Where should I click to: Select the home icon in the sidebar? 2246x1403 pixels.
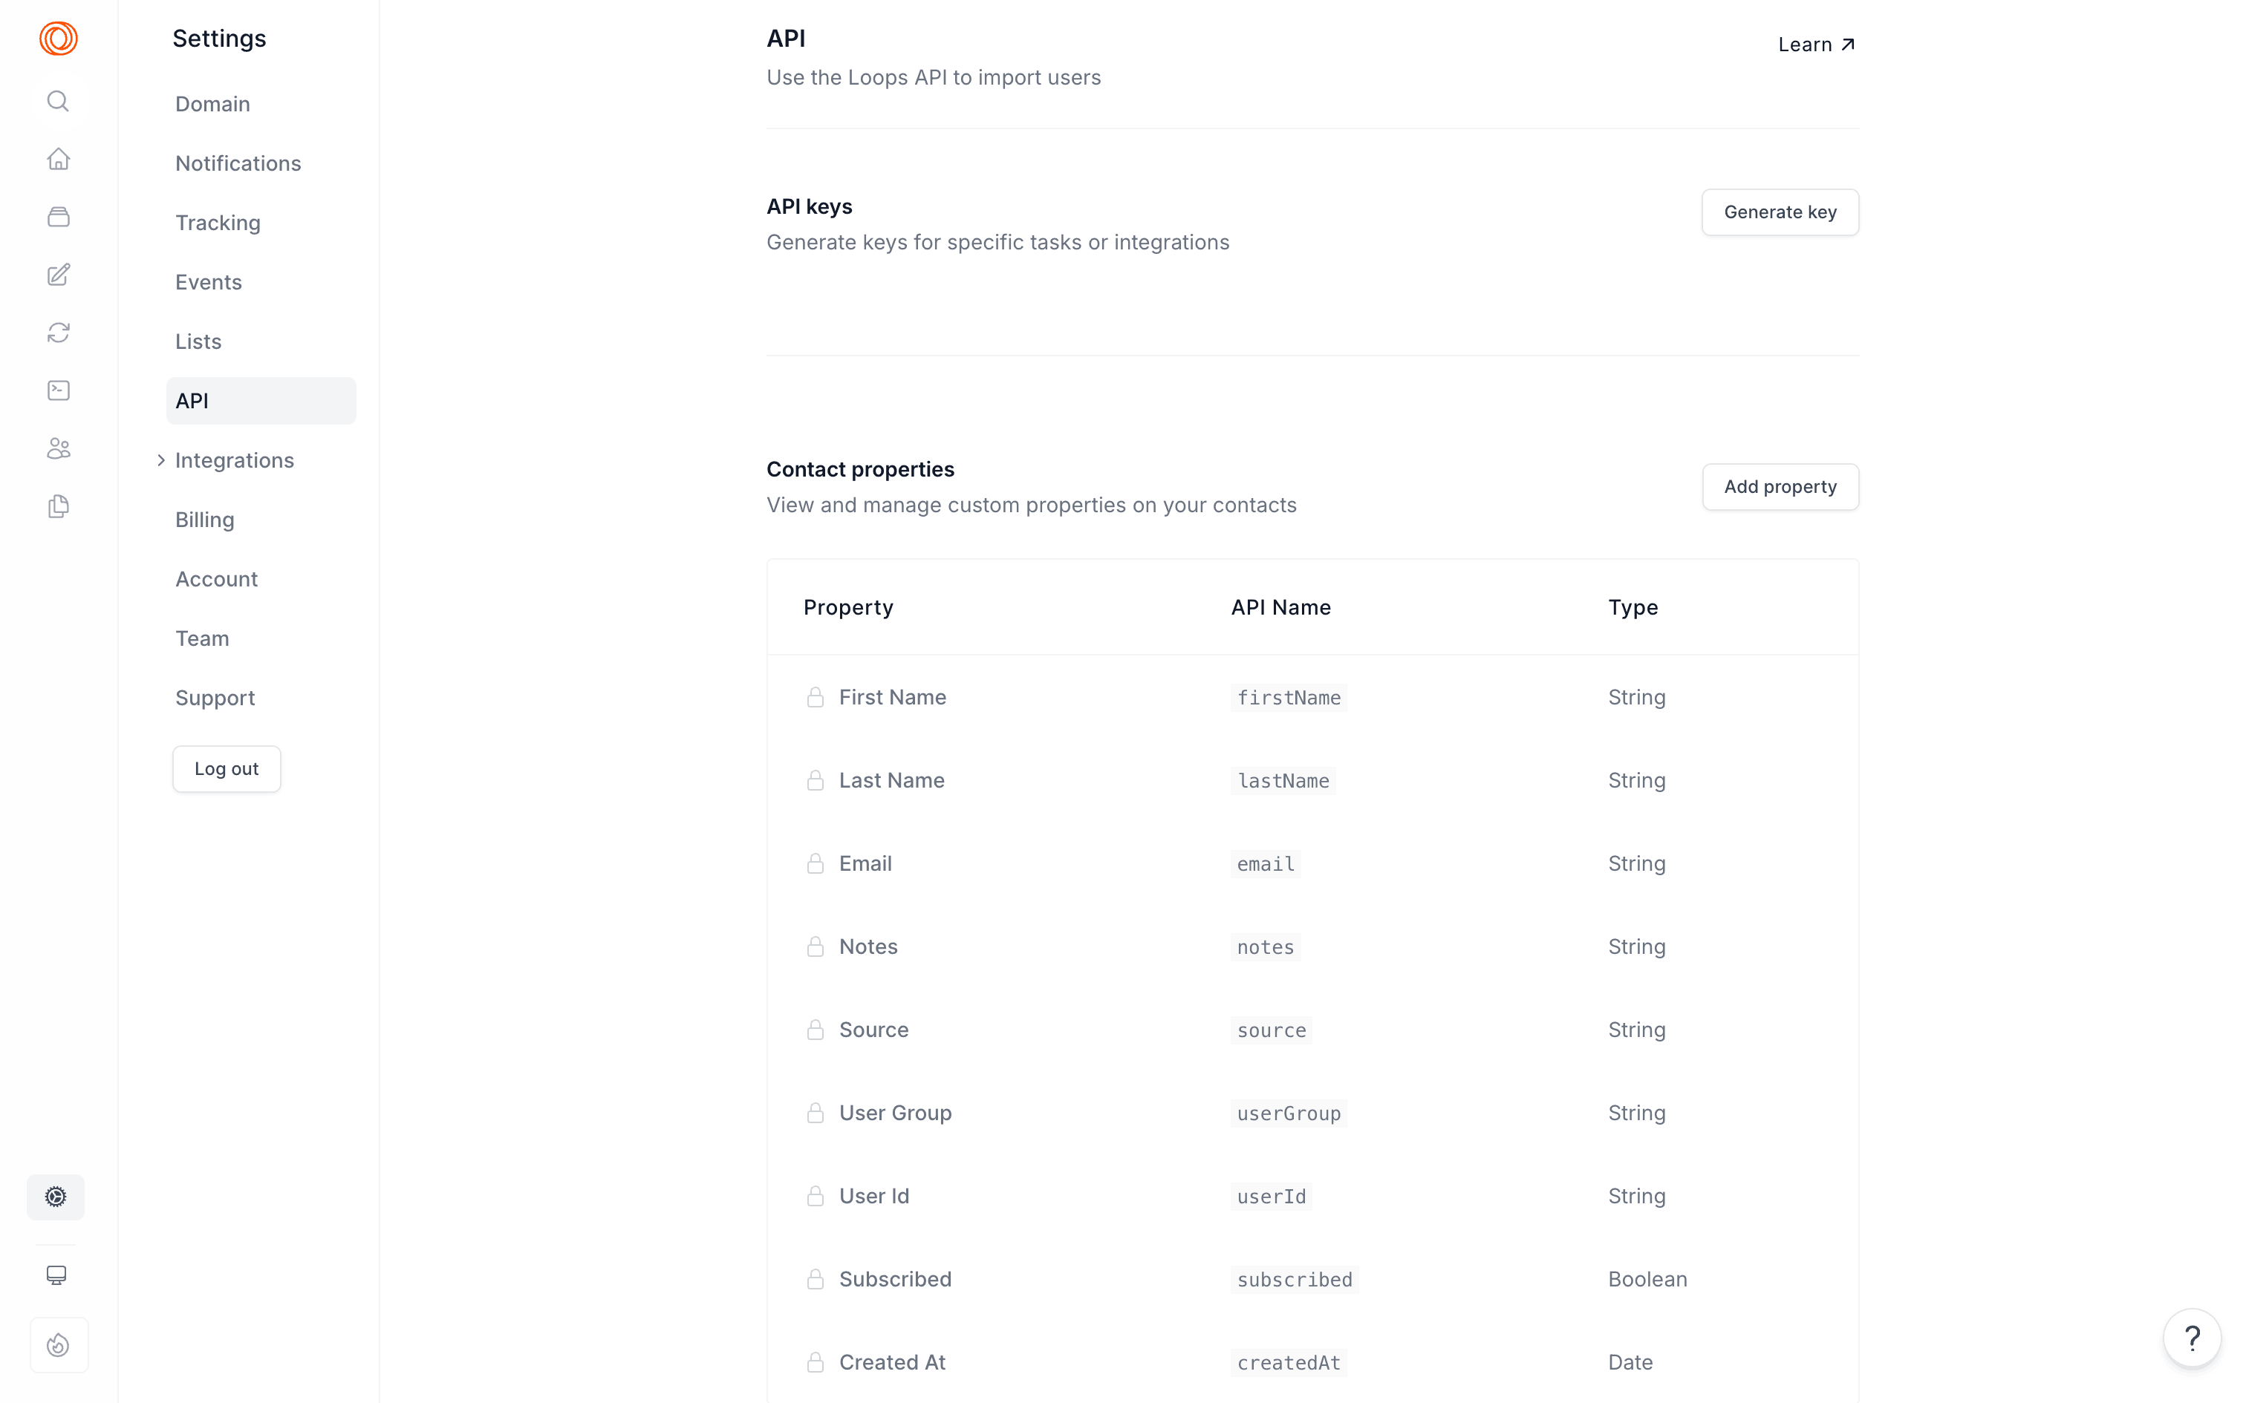(57, 159)
